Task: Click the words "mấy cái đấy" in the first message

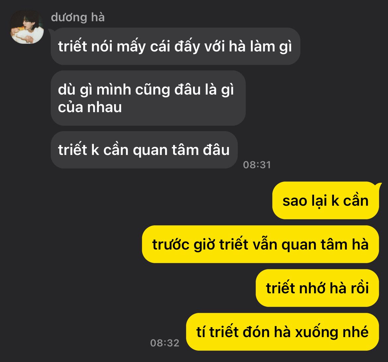Action: (x=158, y=47)
